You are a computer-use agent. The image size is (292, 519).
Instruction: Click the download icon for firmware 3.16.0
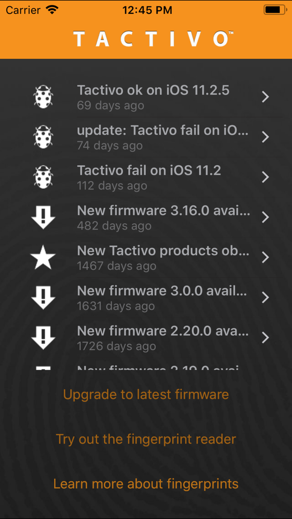(x=43, y=217)
